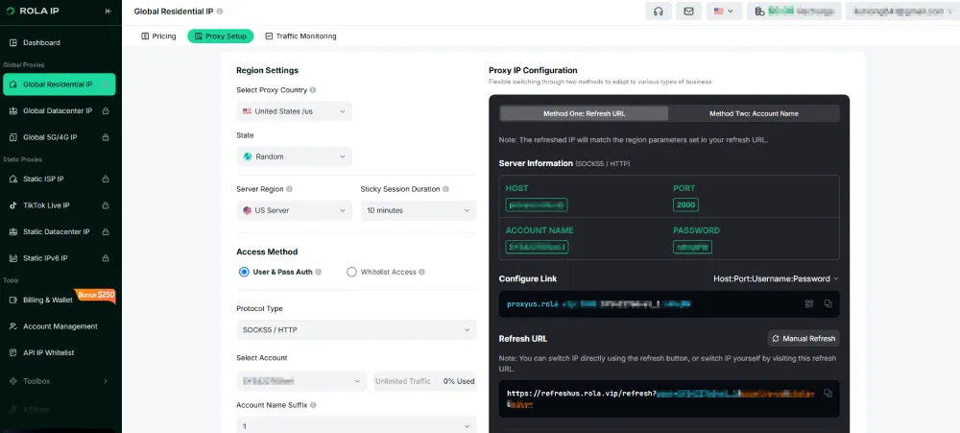This screenshot has height=433, width=960.
Task: Click the blurred ACCOUNT NAME value field
Action: [x=537, y=247]
